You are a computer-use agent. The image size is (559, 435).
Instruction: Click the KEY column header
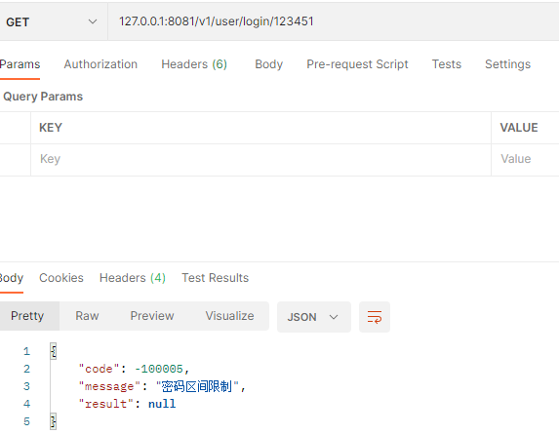pyautogui.click(x=51, y=128)
